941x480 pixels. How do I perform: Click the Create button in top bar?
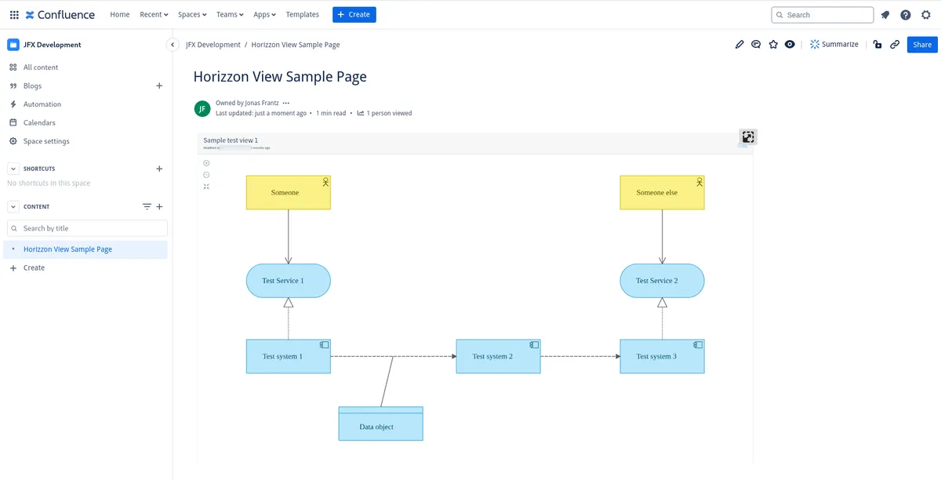[354, 15]
